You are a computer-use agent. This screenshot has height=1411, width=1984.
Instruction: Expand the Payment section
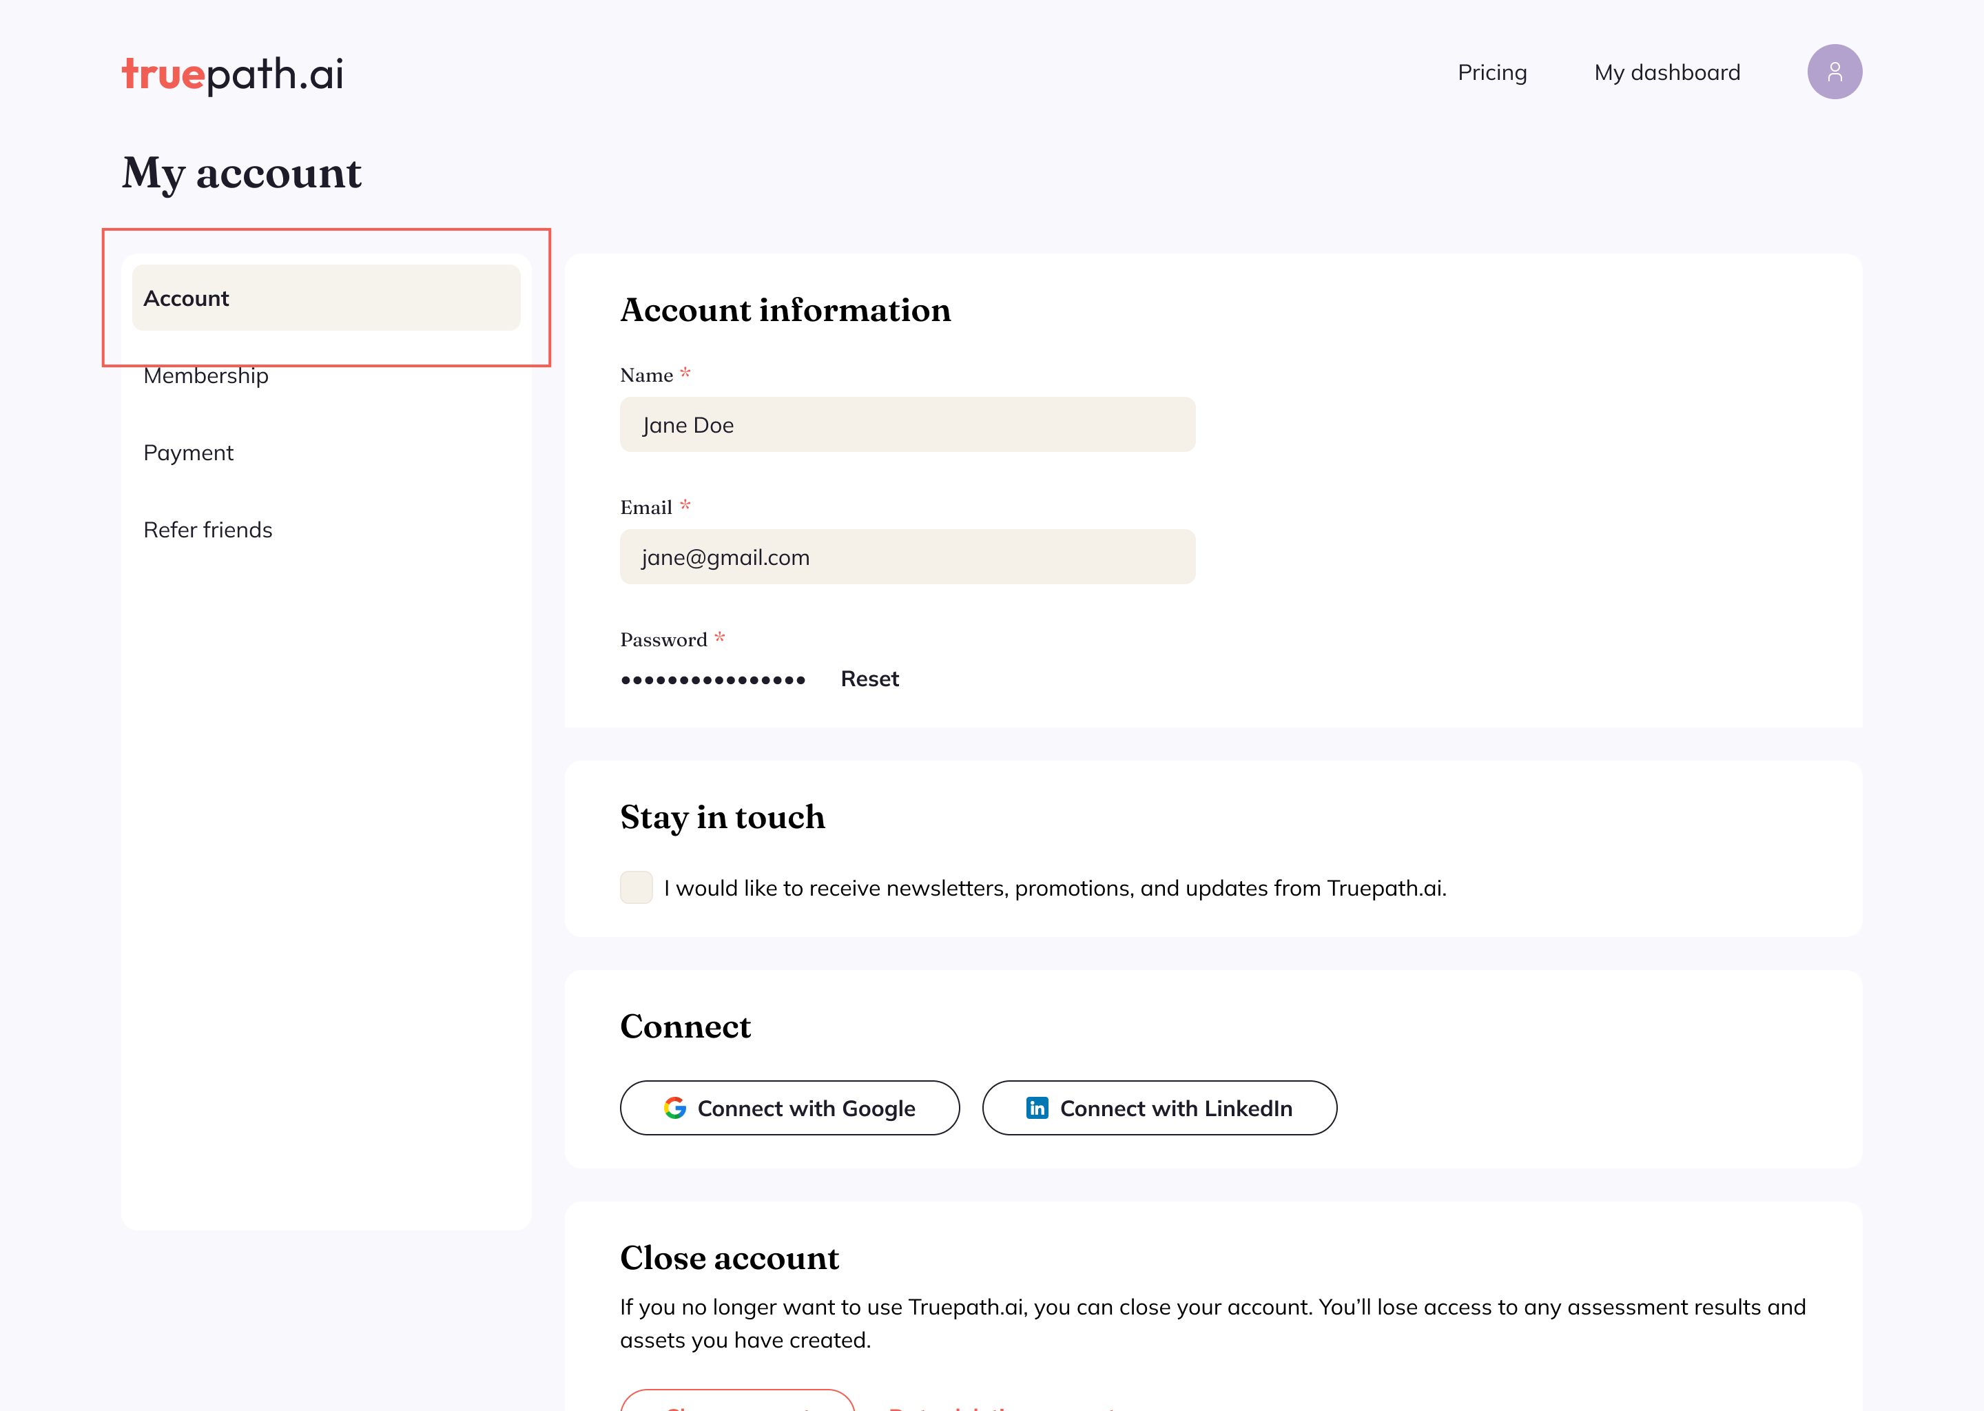[187, 452]
